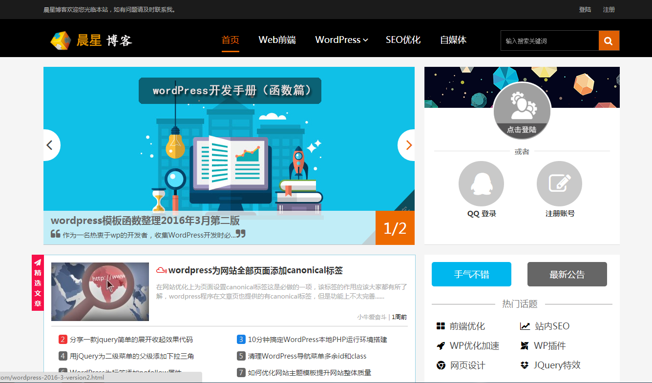Screen dimensions: 652x383
Task: Click the 晨星博客 logo icon
Action: click(61, 40)
